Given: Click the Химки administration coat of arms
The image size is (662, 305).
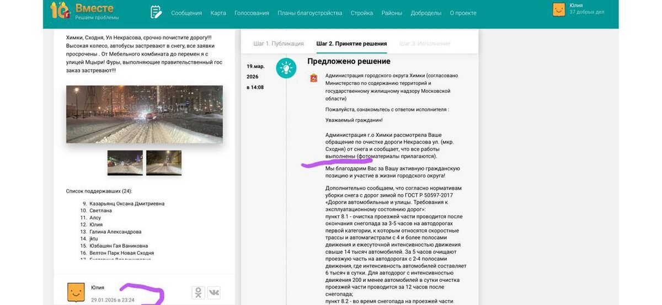Looking at the screenshot, I should click(x=314, y=78).
